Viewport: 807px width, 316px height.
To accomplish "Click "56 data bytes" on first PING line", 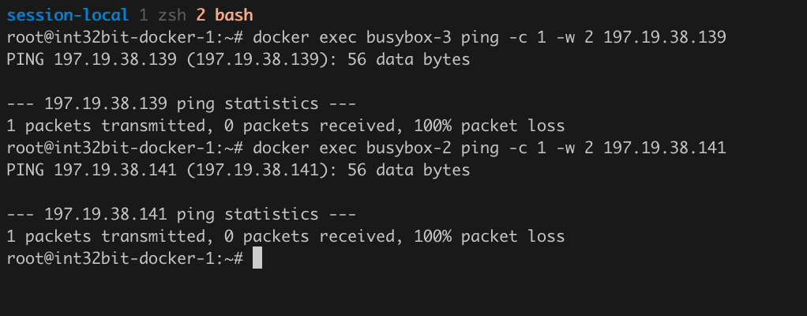I will (409, 60).
